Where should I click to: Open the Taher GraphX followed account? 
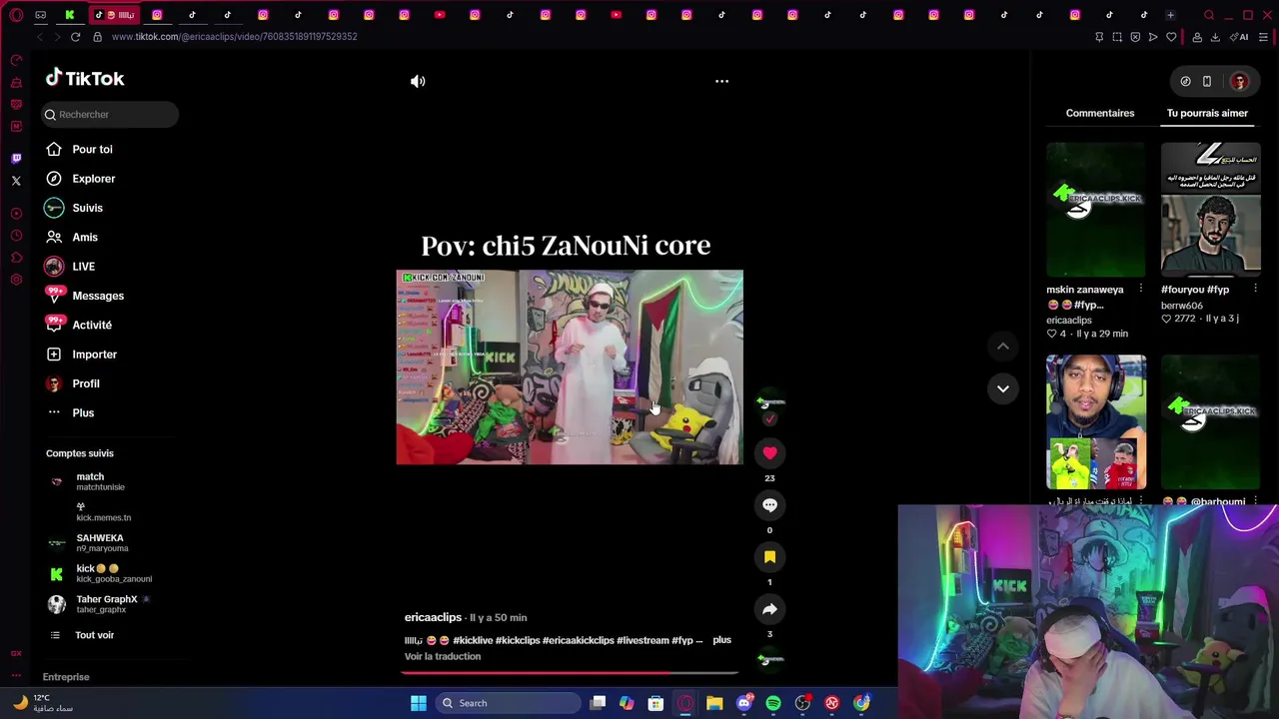point(98,604)
